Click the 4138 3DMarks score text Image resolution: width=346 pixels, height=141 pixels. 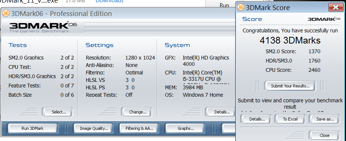coord(290,41)
